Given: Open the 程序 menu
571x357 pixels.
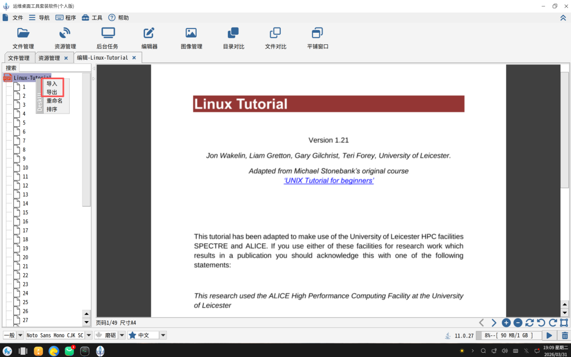Looking at the screenshot, I should coord(66,18).
